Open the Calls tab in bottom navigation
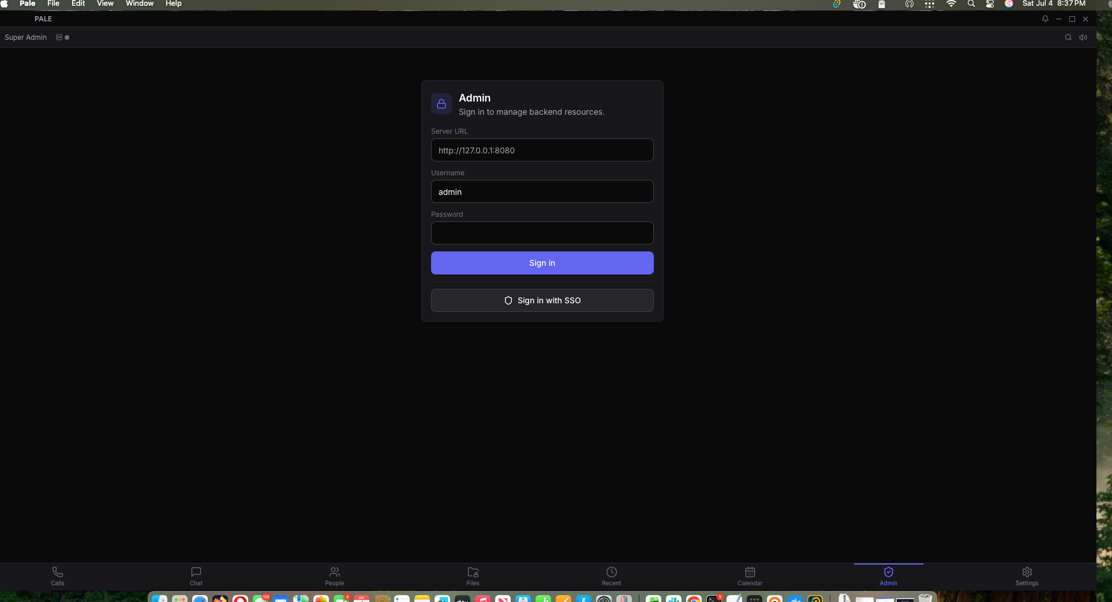 pyautogui.click(x=58, y=576)
